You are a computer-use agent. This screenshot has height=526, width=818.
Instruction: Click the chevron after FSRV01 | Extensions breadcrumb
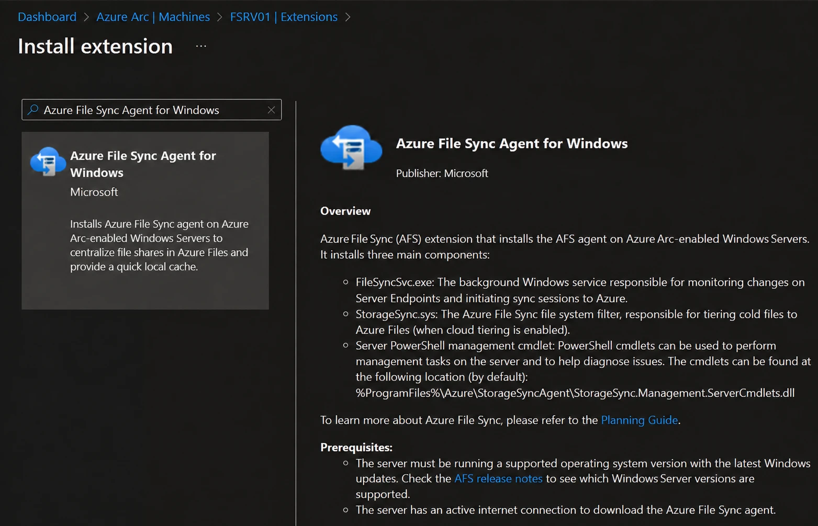[348, 17]
